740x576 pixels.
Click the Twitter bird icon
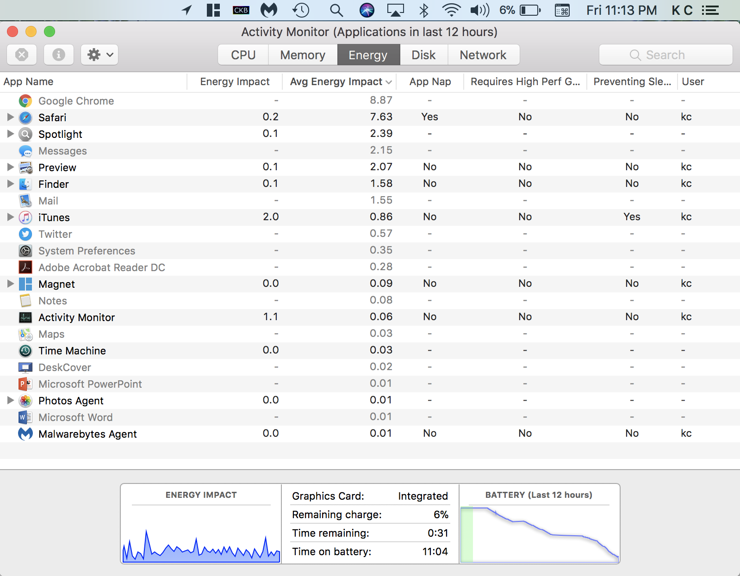tap(25, 234)
